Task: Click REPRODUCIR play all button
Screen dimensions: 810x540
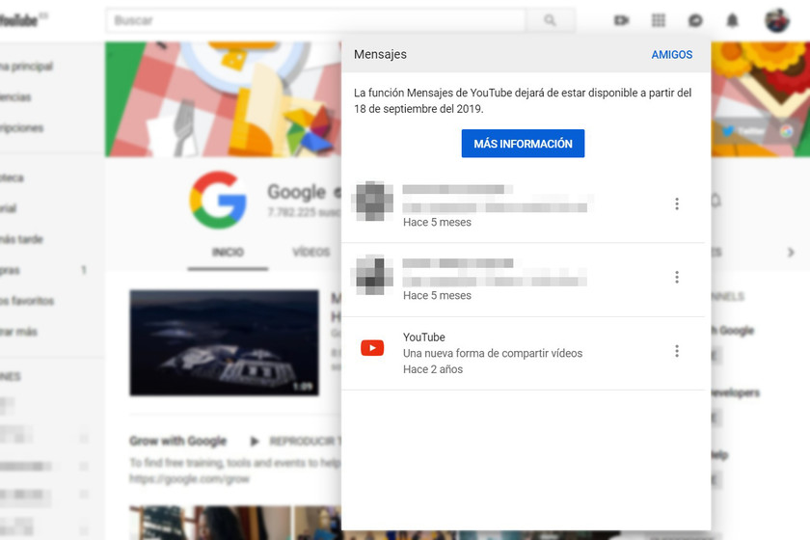Action: [295, 442]
